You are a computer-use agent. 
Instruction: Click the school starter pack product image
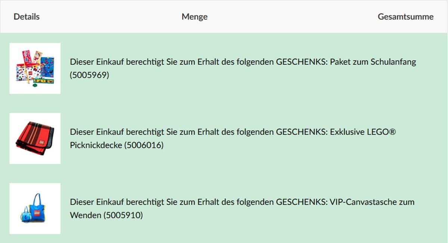tap(35, 68)
